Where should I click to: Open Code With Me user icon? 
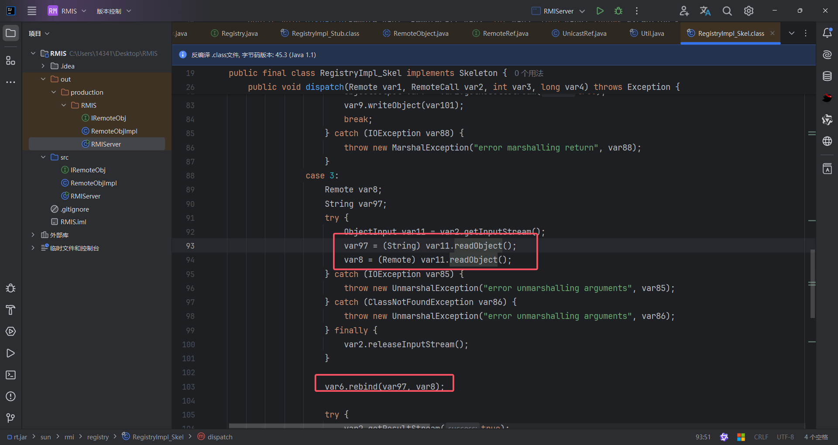point(684,11)
